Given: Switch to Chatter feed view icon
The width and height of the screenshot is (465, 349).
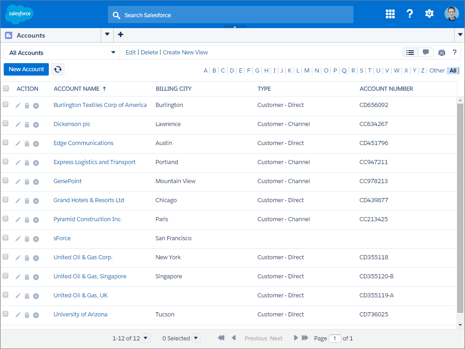Looking at the screenshot, I should point(426,53).
